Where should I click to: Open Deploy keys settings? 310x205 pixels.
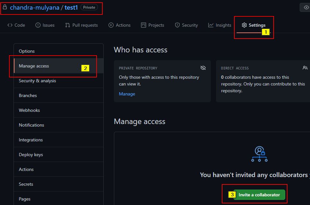coord(31,155)
